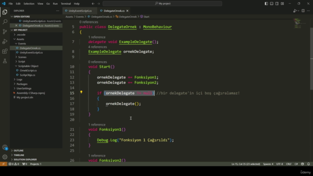Expand the Packages folder
Screen dimensions: 313x176
[22, 84]
